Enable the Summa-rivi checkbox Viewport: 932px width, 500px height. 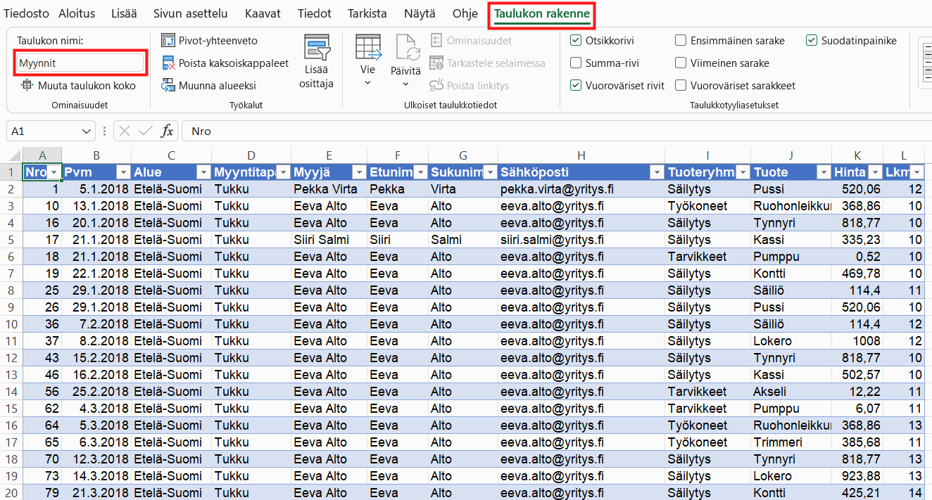coord(576,63)
